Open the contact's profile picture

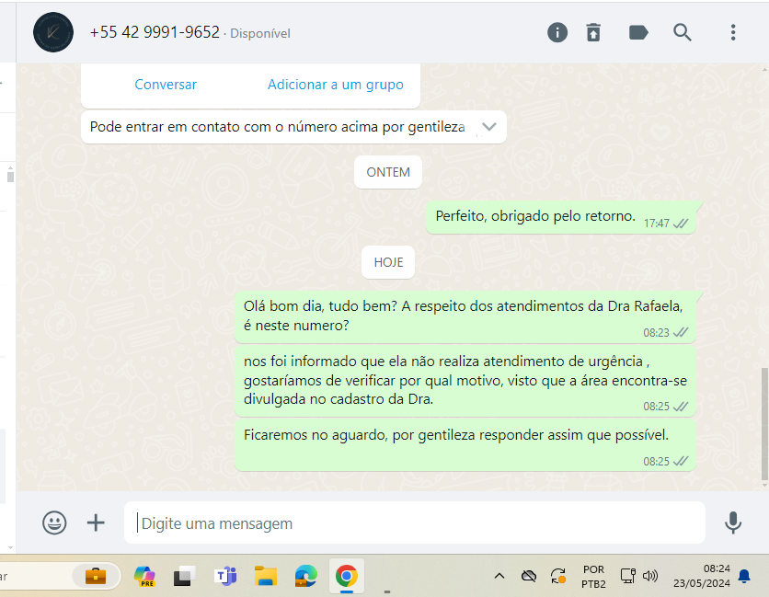(x=52, y=32)
